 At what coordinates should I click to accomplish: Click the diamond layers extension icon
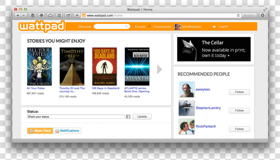click(x=41, y=16)
